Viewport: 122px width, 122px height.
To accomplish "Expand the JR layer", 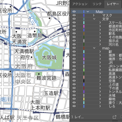I will (100, 63).
